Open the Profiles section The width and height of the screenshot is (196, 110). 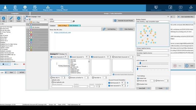click(15, 8)
